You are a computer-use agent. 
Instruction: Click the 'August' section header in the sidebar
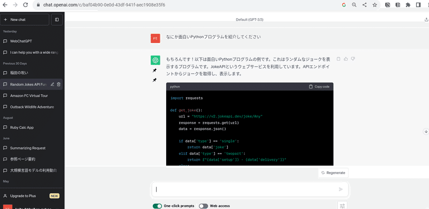[x=8, y=118]
